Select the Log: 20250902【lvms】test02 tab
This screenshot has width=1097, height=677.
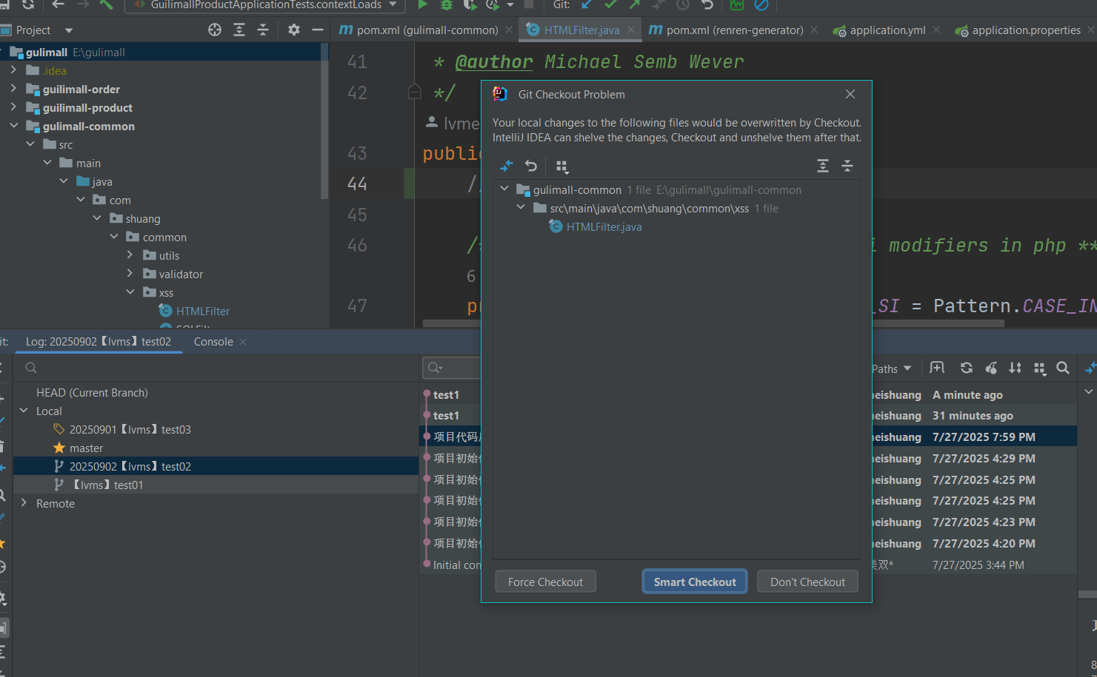pyautogui.click(x=99, y=341)
